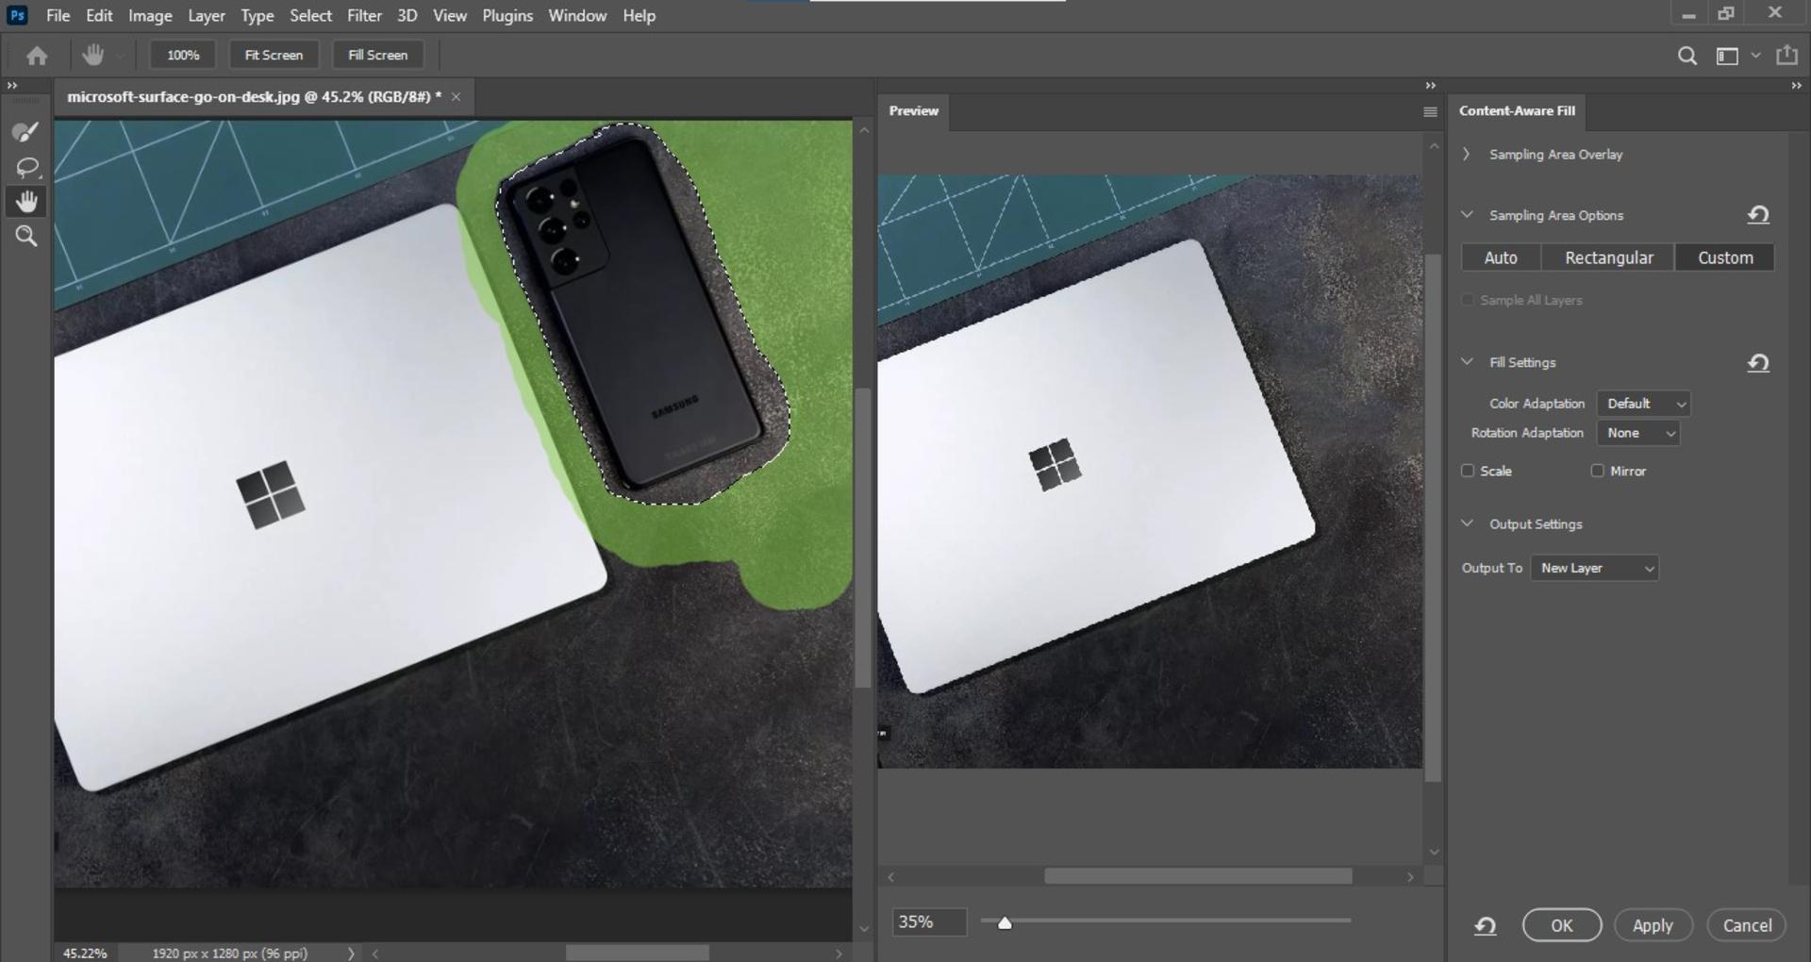
Task: Open the View menu
Action: (x=450, y=15)
